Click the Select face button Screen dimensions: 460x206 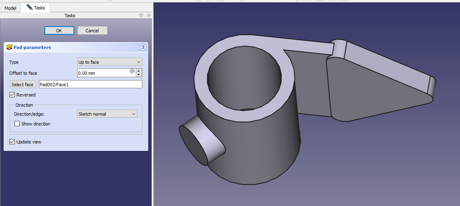(x=23, y=85)
